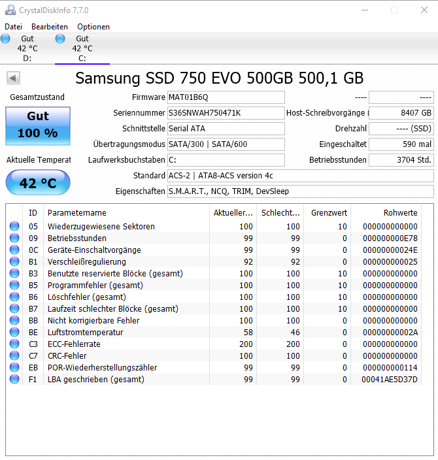Click the Standard field ACS-2 | ATA8-ACS
This screenshot has height=460, width=438.
(301, 176)
